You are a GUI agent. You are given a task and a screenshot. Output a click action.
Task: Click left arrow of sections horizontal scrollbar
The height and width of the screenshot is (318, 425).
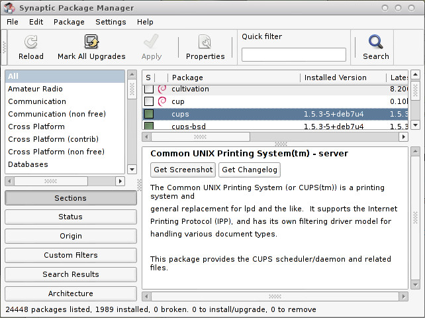pos(9,182)
